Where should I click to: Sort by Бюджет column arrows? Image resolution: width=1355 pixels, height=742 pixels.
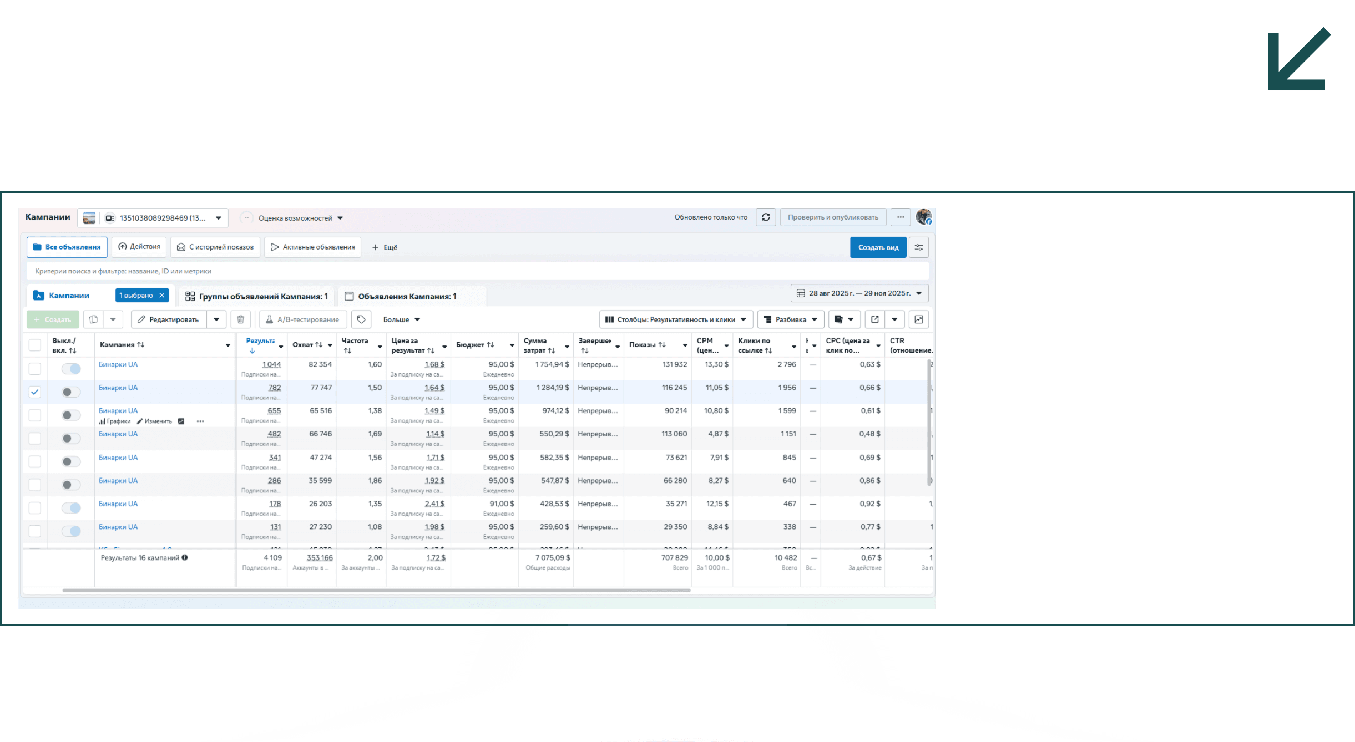[x=491, y=345]
